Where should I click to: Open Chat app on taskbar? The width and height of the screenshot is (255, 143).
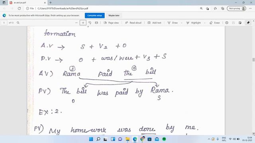click(x=120, y=139)
